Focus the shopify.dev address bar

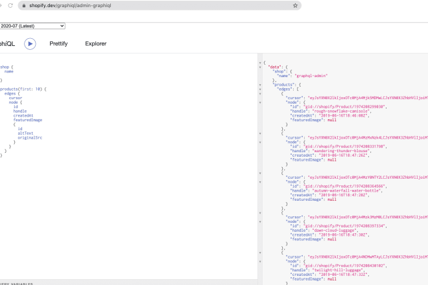pos(160,5)
